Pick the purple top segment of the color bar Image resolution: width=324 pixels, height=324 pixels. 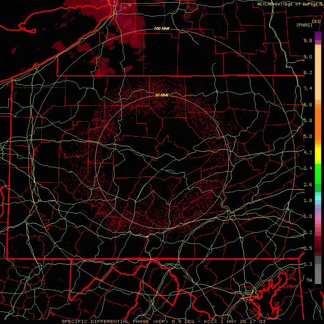pyautogui.click(x=318, y=36)
